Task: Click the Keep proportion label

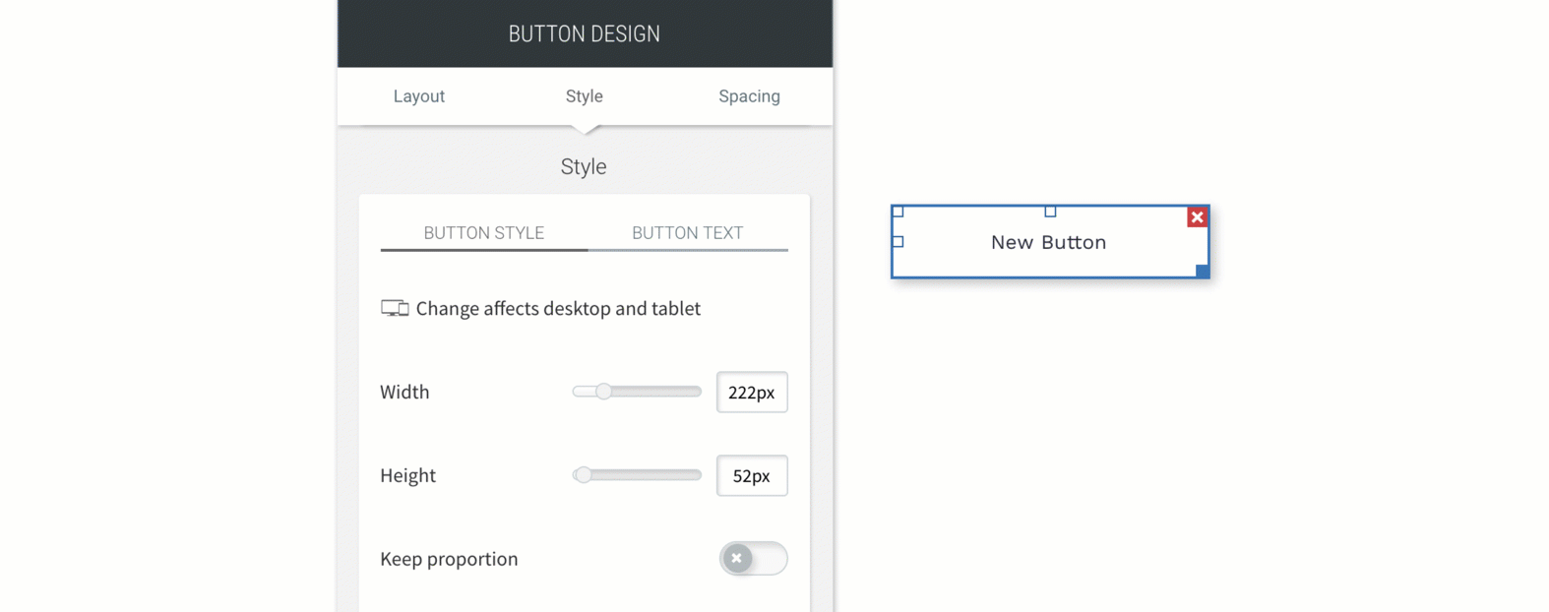Action: click(x=449, y=559)
